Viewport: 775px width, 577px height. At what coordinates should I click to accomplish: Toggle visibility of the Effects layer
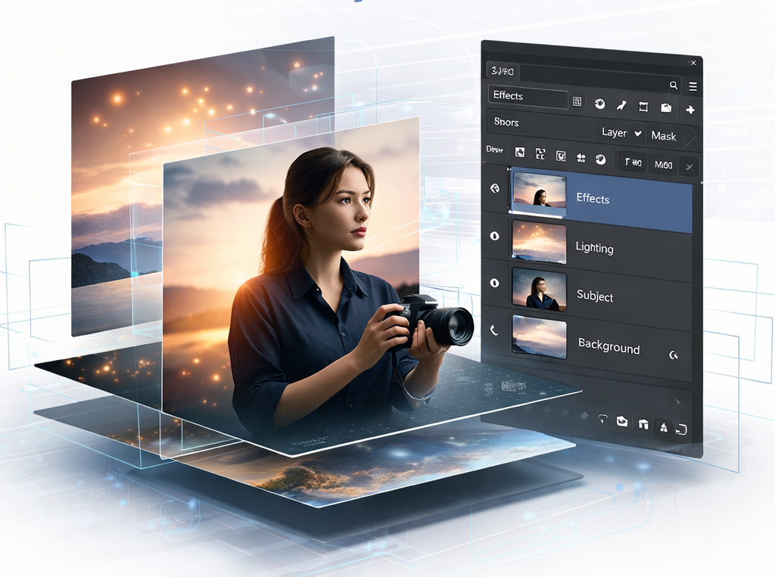495,188
